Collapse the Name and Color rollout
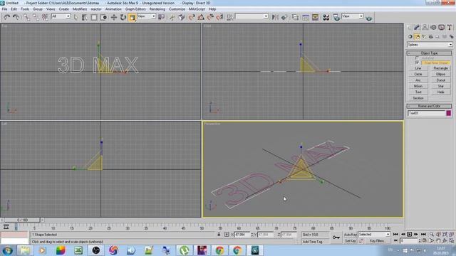 429,106
